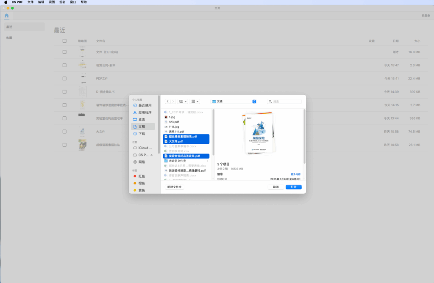Eject the CS P... disk
Viewport: 434px width, 283px height.
click(151, 155)
